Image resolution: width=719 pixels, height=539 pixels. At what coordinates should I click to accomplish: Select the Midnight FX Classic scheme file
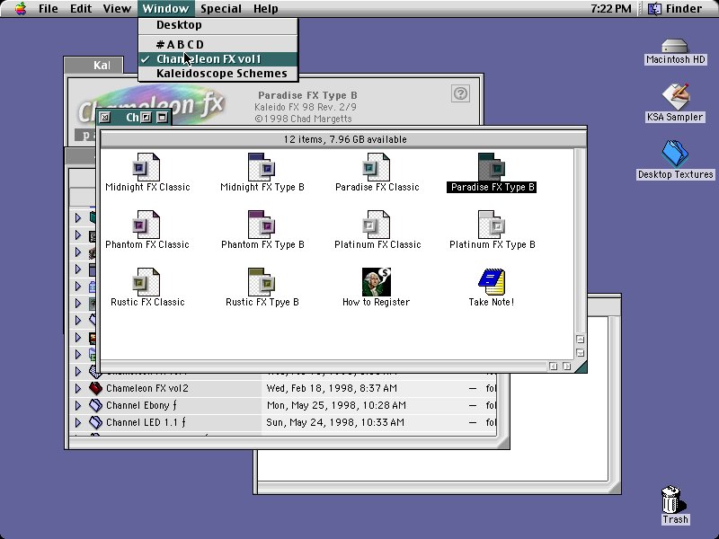point(146,167)
